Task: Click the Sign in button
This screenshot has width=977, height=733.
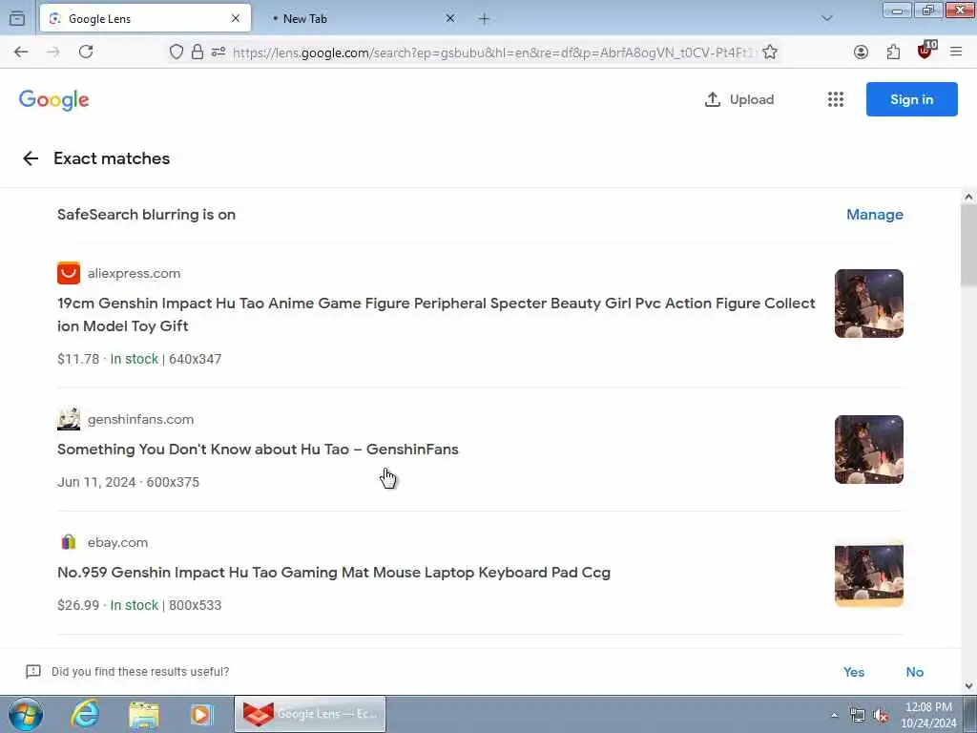Action: click(911, 99)
